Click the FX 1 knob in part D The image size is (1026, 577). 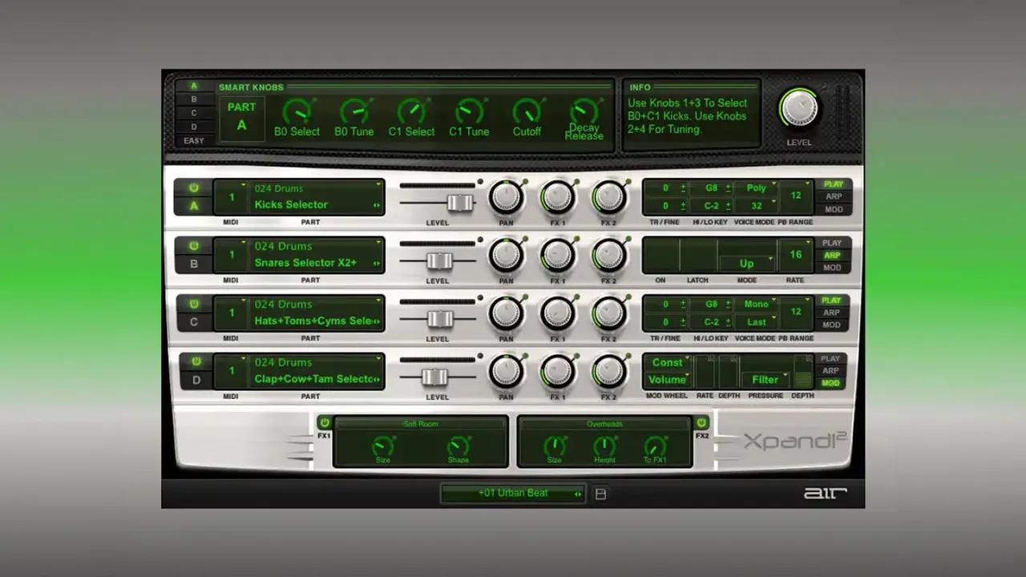557,371
